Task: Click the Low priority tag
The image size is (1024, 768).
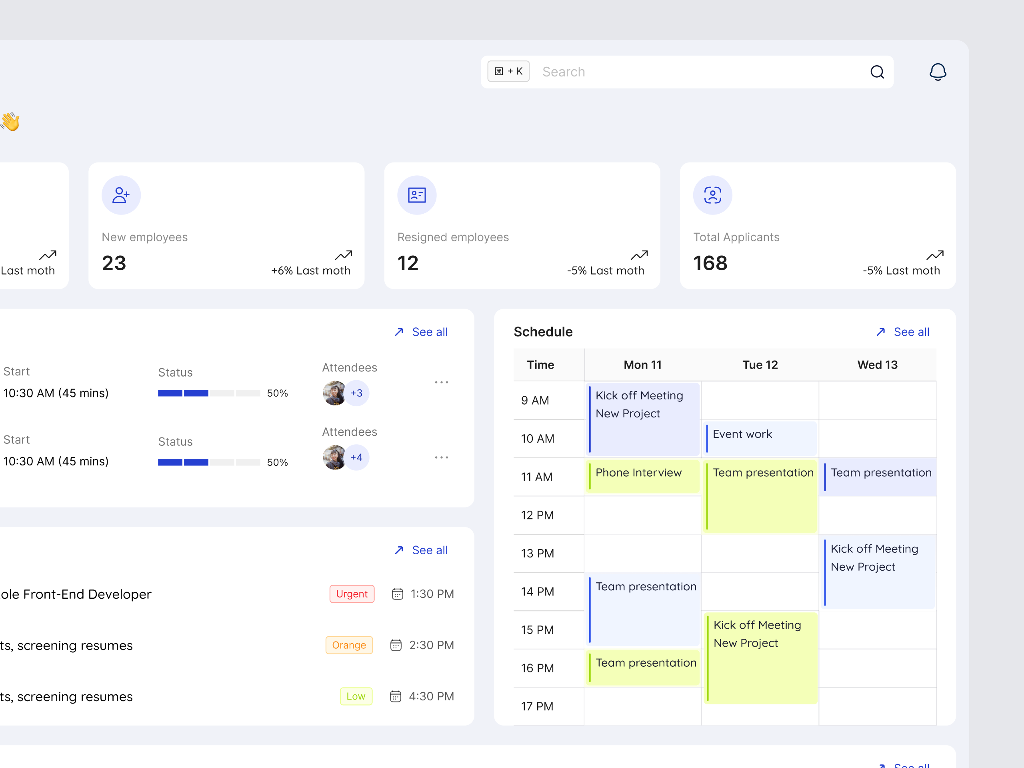Action: tap(356, 696)
